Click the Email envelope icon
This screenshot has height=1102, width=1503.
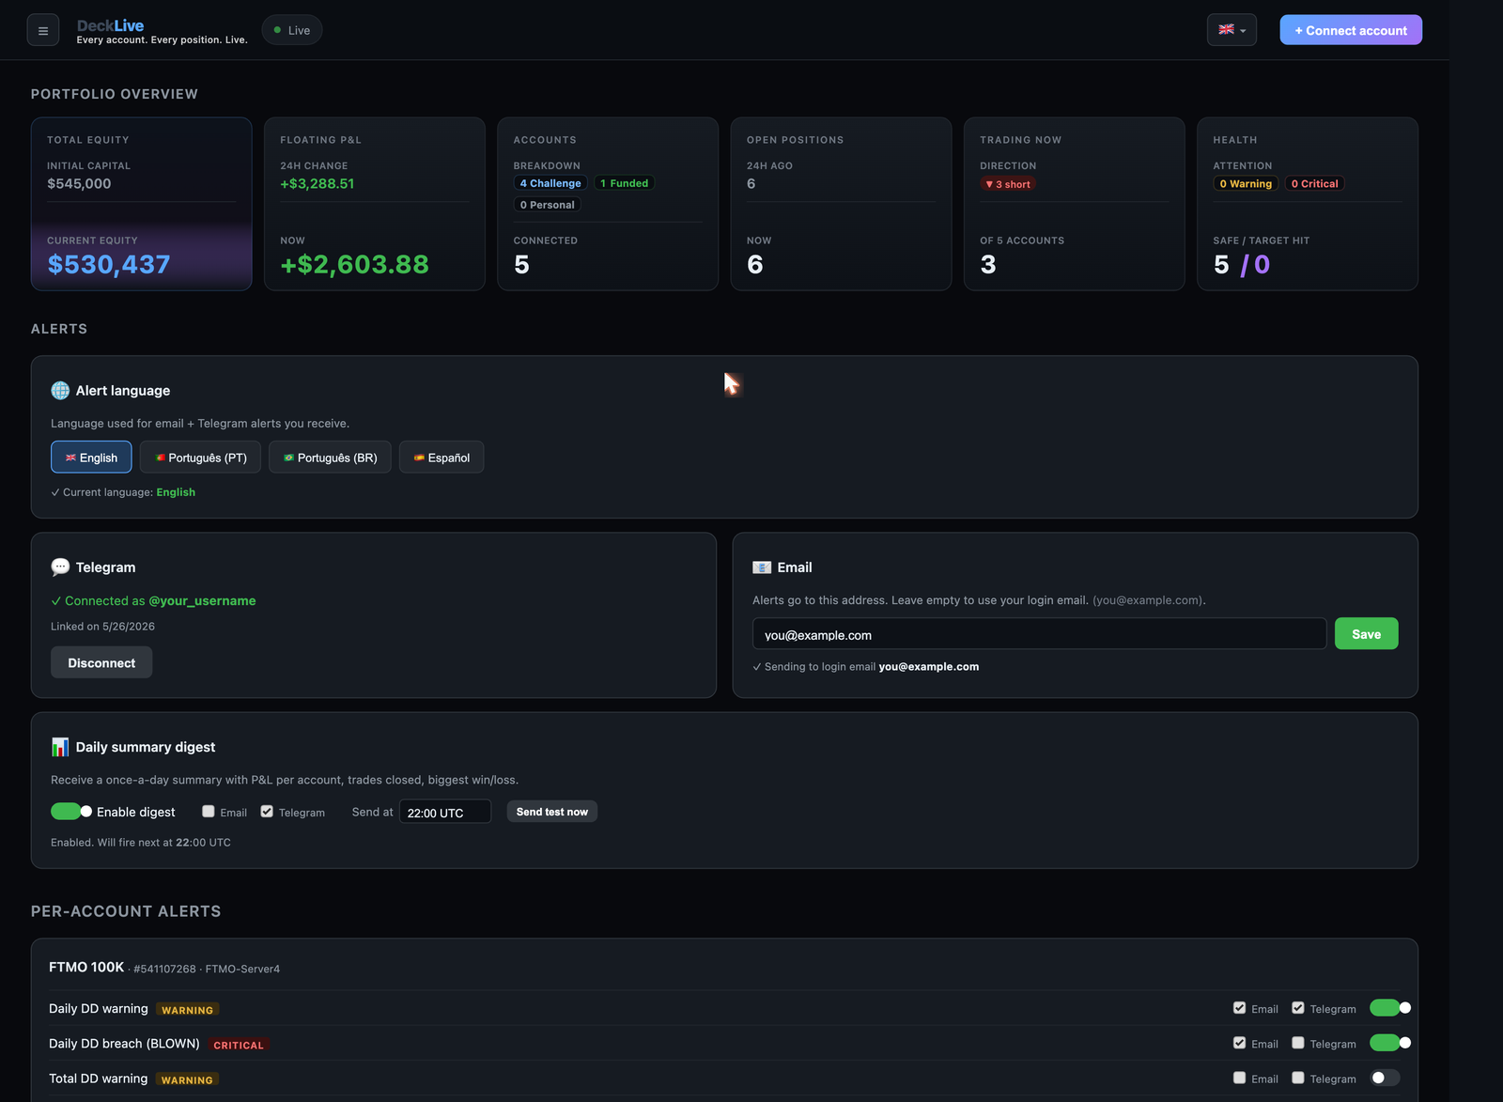762,567
